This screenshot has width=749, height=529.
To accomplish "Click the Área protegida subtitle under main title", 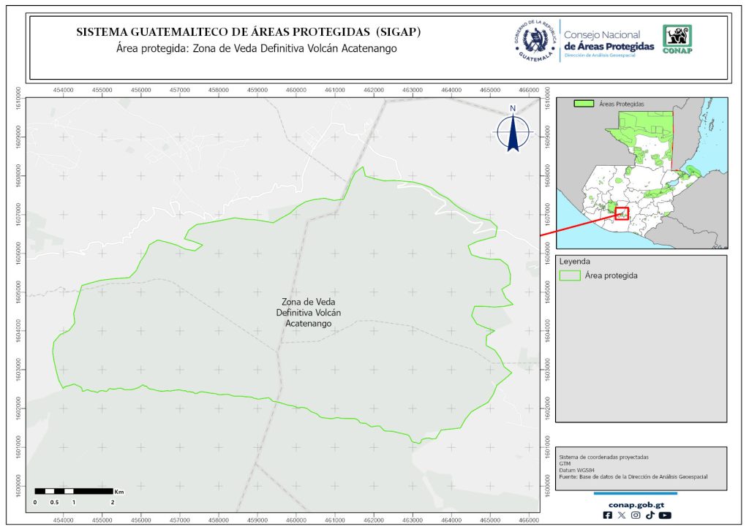I will [256, 49].
